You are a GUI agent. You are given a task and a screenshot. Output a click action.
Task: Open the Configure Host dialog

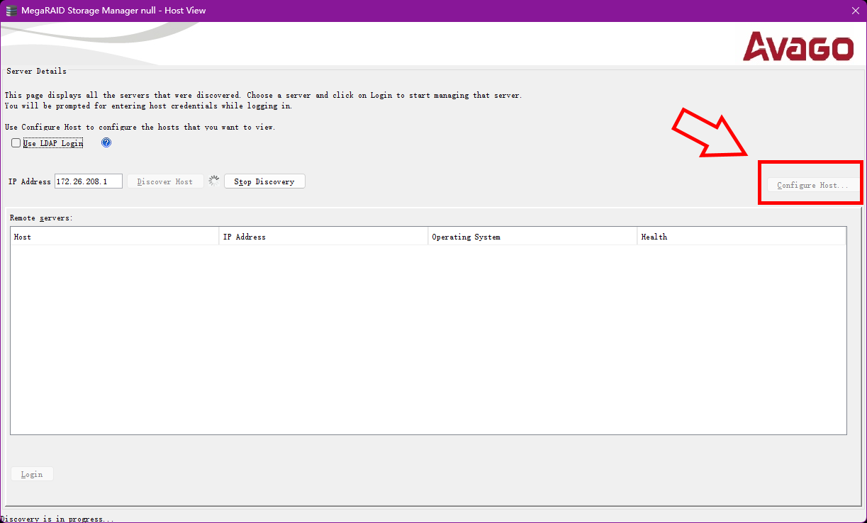[812, 185]
